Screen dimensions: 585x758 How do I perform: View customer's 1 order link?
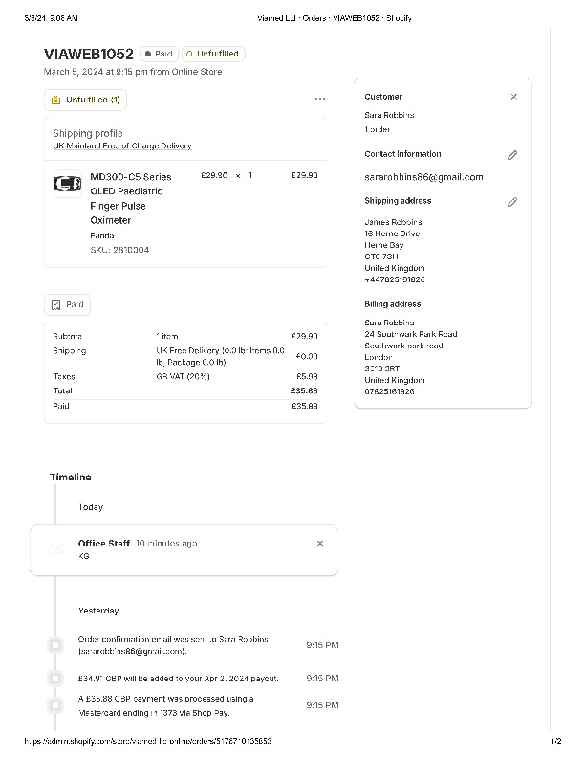[x=378, y=129]
